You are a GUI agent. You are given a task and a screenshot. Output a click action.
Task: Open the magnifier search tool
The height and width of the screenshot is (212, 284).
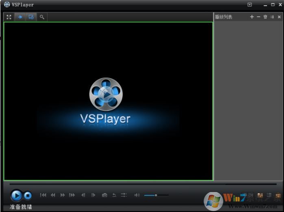click(x=42, y=17)
